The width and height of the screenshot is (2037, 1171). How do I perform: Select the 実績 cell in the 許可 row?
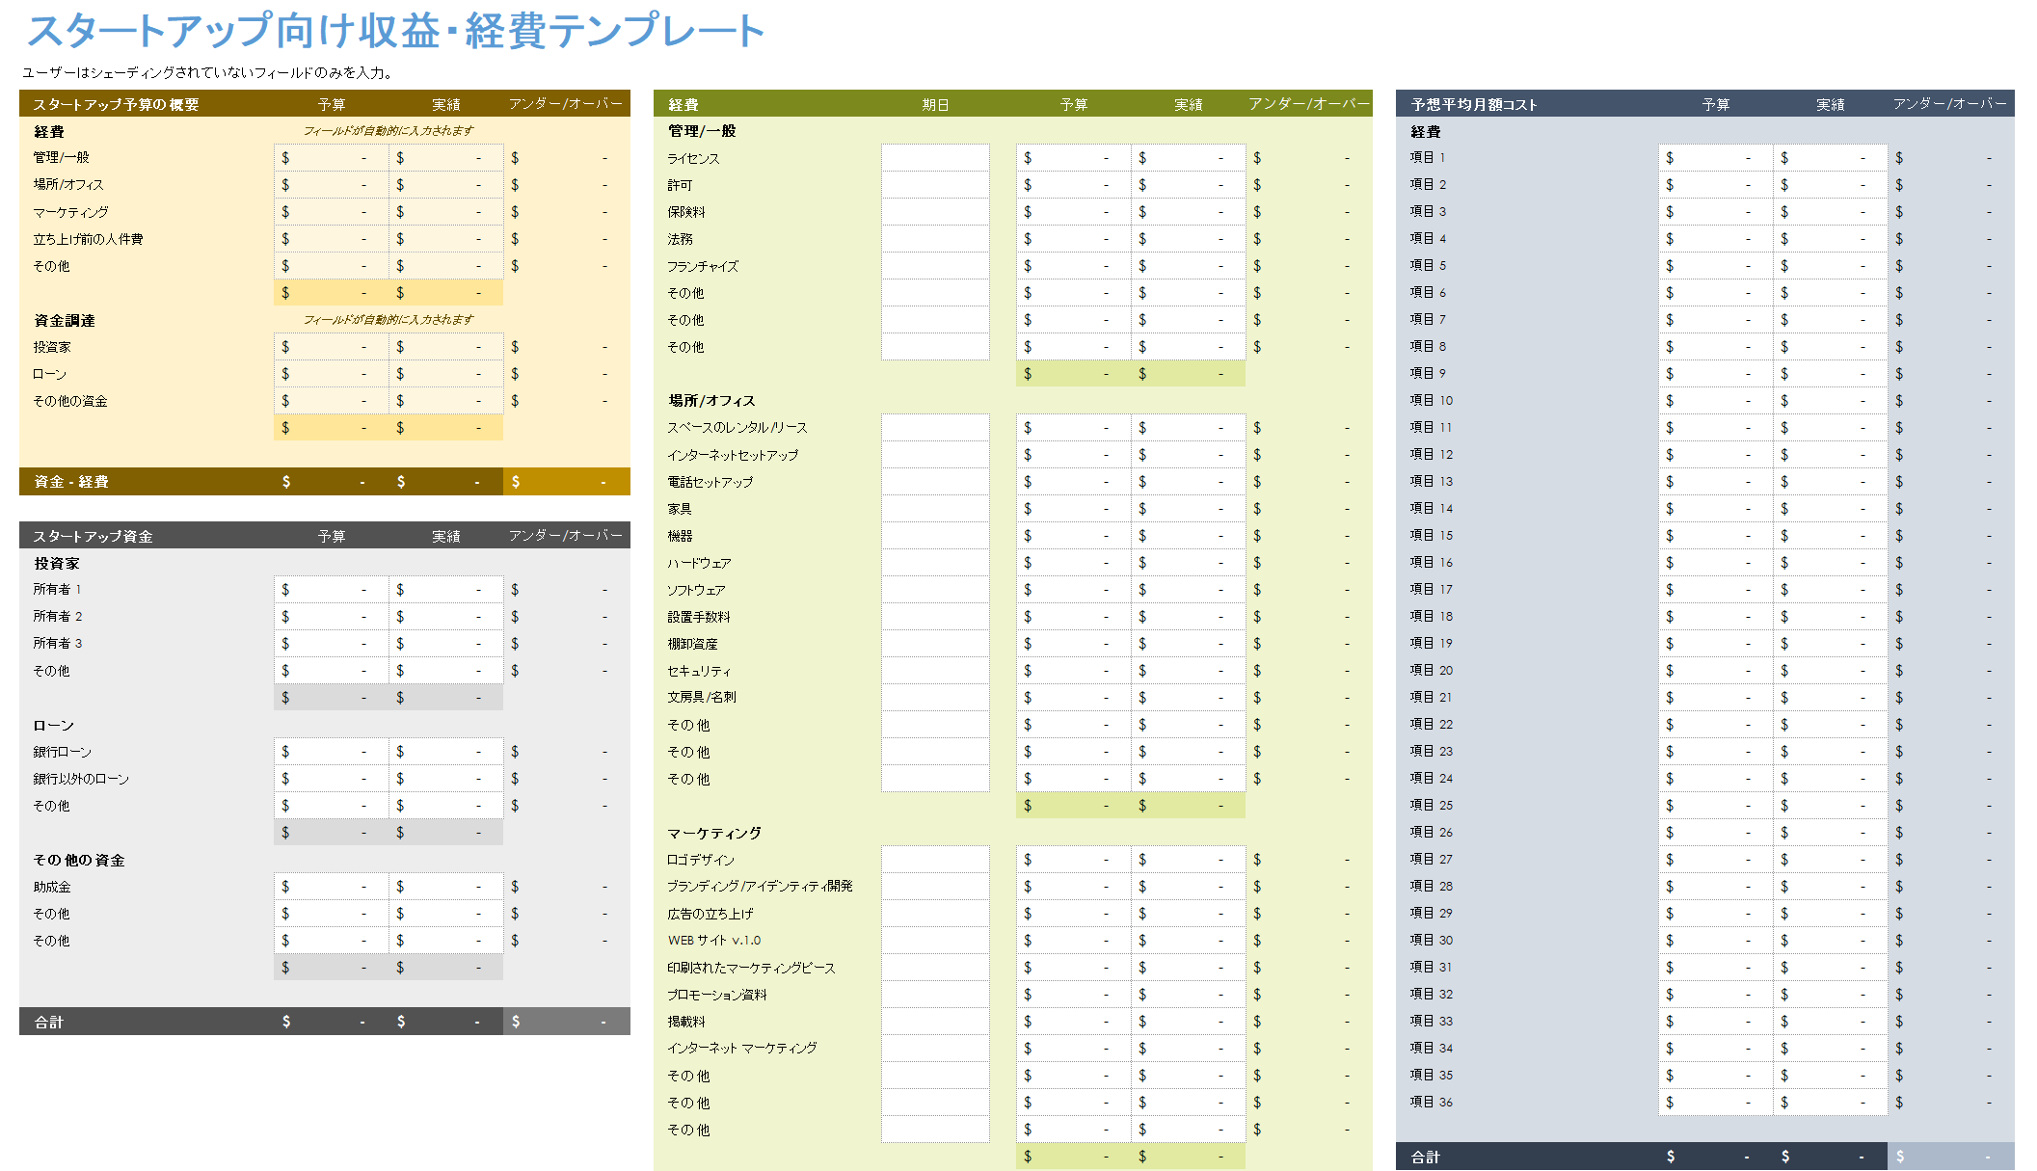(1189, 185)
